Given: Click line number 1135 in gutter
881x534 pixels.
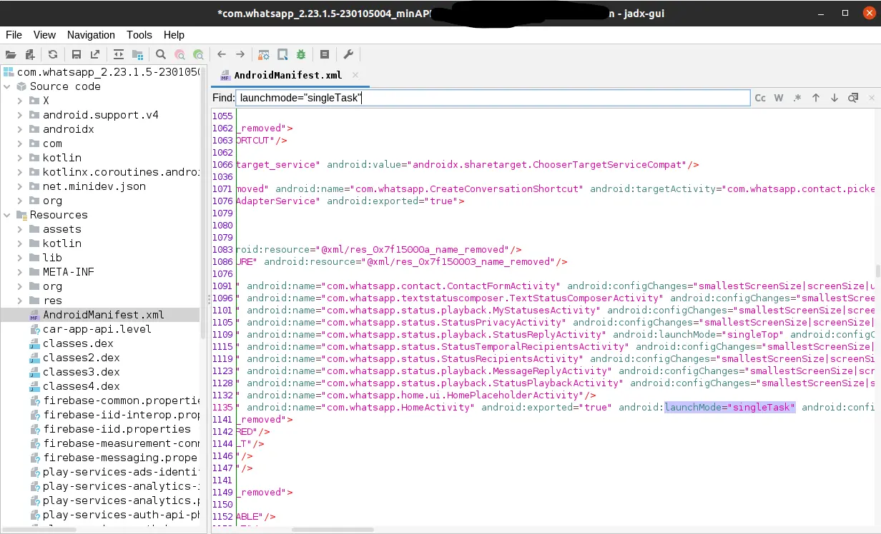Looking at the screenshot, I should click(x=222, y=407).
